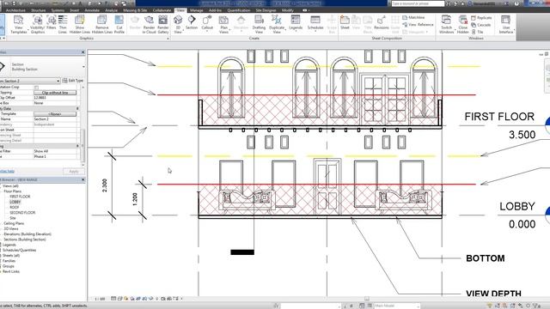Click the Matchline tool
The image size is (550, 309).
pos(413,17)
